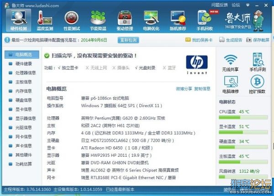274x196 pixels.
Task: Open 温度监测 temperature monitor
Action: click(x=45, y=21)
